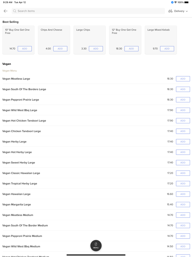Tap the delivery scooter icon
192x257 pixels.
pyautogui.click(x=170, y=11)
